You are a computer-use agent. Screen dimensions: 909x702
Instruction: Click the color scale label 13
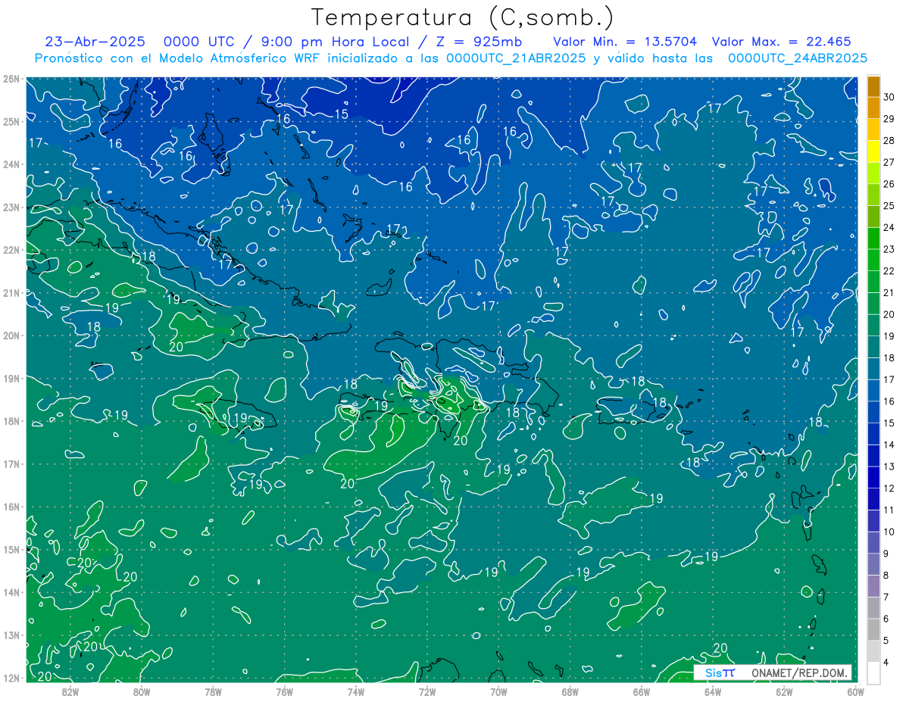coord(889,466)
